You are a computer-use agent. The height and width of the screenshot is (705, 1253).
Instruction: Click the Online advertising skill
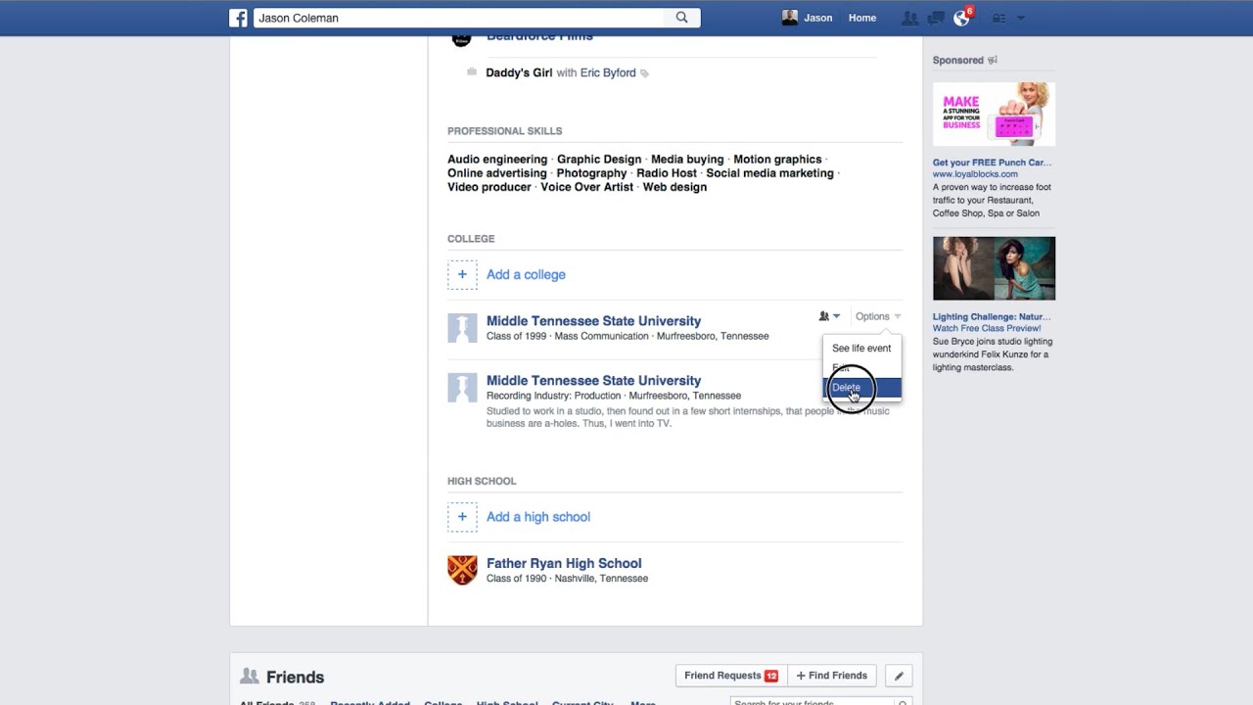pos(497,173)
